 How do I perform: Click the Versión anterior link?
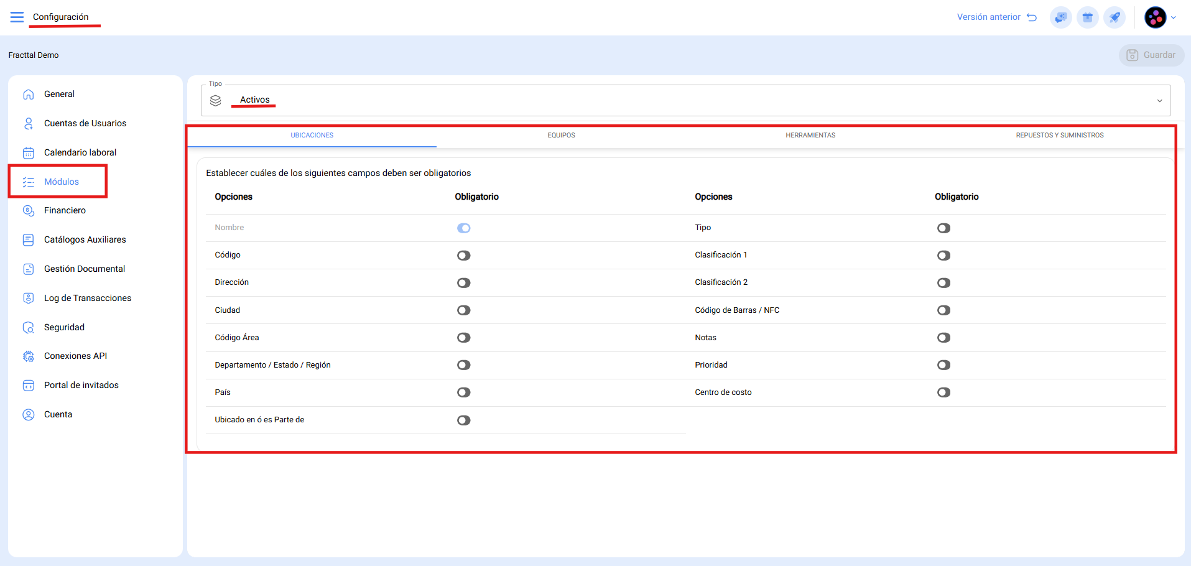[996, 17]
